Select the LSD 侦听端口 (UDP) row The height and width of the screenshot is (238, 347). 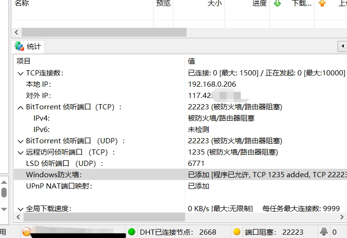click(180, 164)
